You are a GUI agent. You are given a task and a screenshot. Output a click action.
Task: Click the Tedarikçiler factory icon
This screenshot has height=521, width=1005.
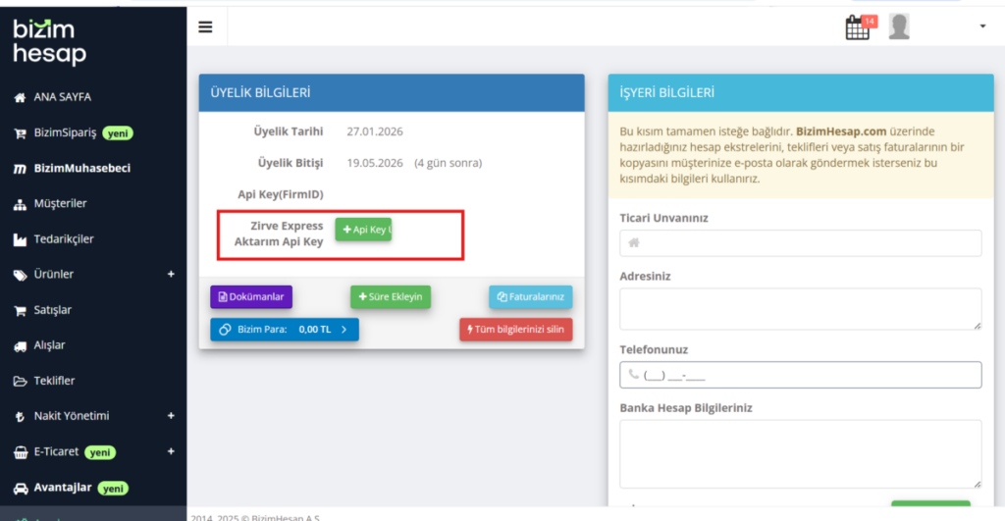click(x=20, y=239)
